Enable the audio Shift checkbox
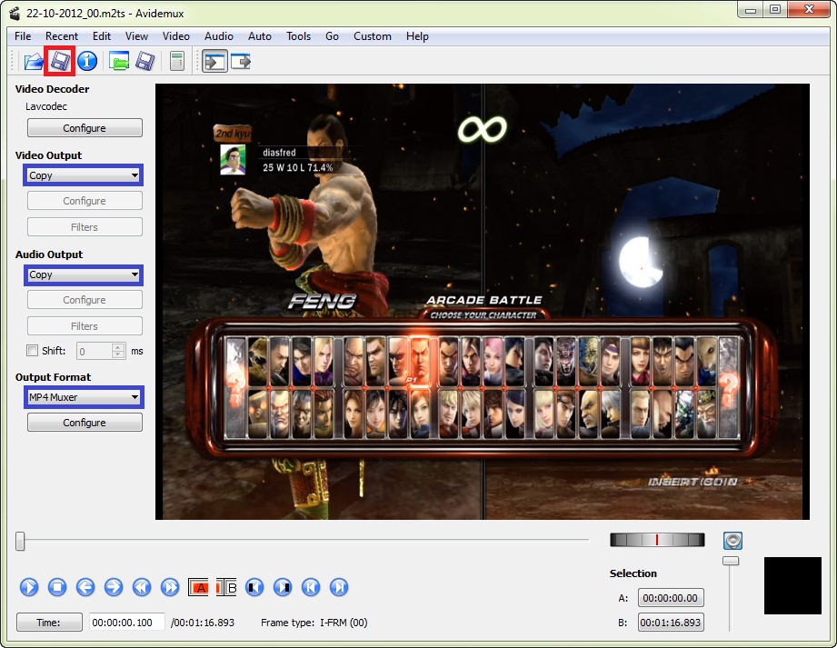The image size is (837, 648). pos(32,351)
